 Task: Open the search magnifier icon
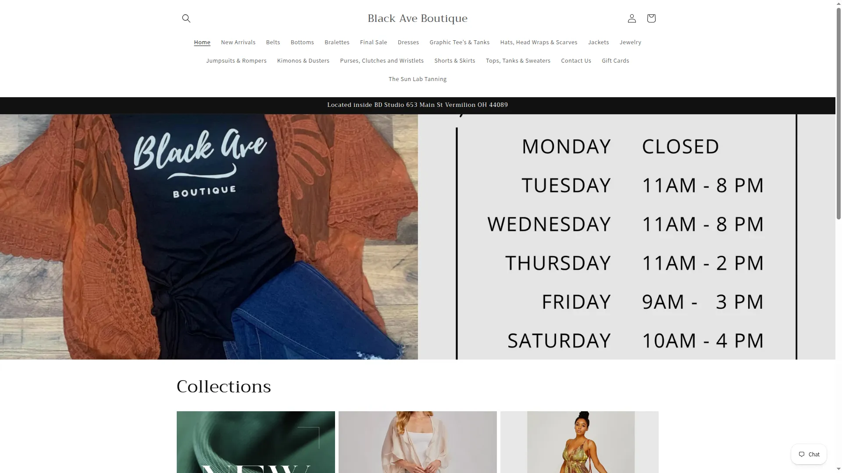click(186, 18)
